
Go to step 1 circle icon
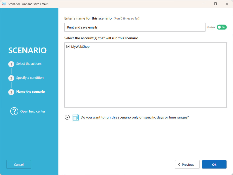pyautogui.click(x=11, y=64)
